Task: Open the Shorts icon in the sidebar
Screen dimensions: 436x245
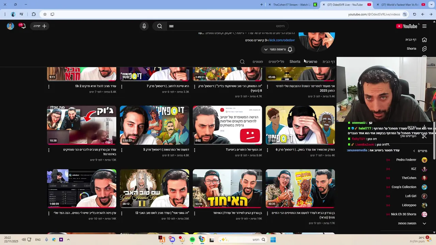Action: tap(424, 49)
